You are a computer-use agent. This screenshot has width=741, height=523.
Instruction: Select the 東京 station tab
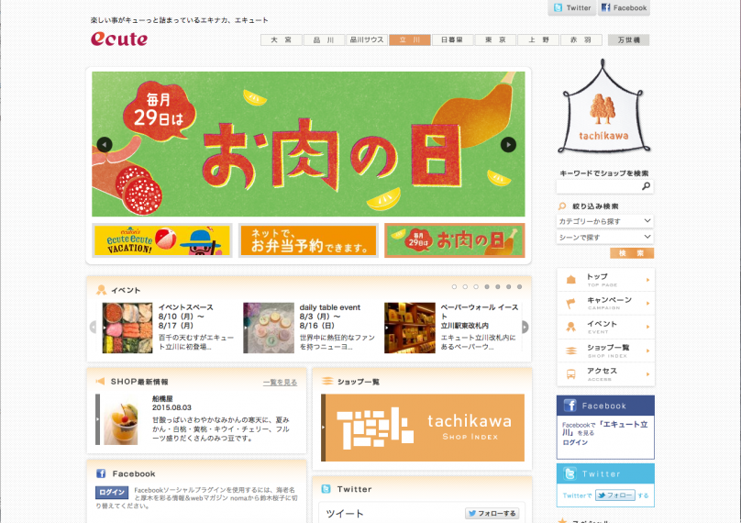[x=495, y=40]
